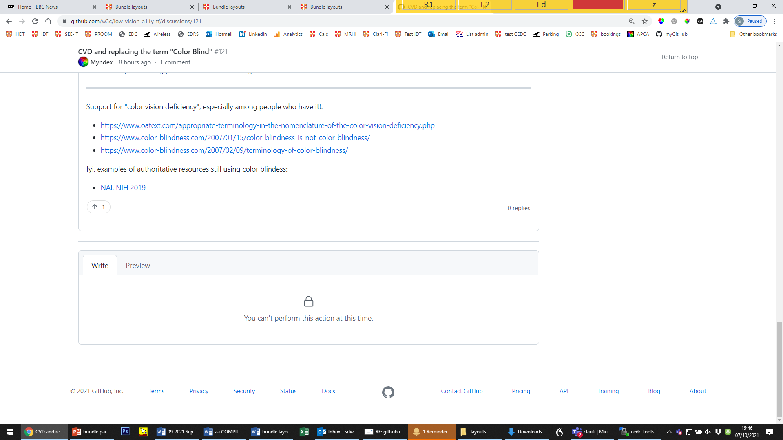Image resolution: width=783 pixels, height=440 pixels.
Task: Open the HDT bookmark
Action: click(15, 34)
